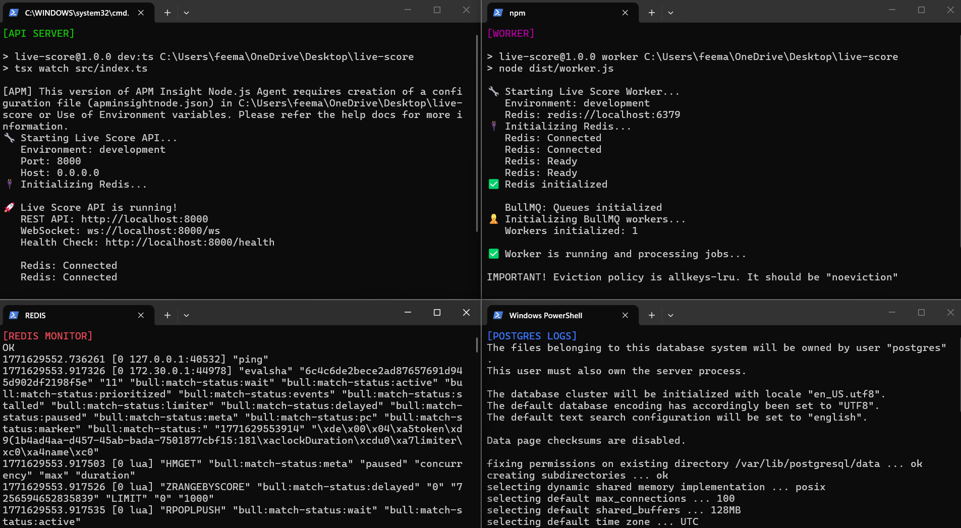The image size is (961, 528).
Task: Click icon on Windows PowerShell tab
Action: coord(498,315)
